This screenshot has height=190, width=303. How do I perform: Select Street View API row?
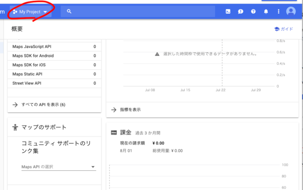55,83
